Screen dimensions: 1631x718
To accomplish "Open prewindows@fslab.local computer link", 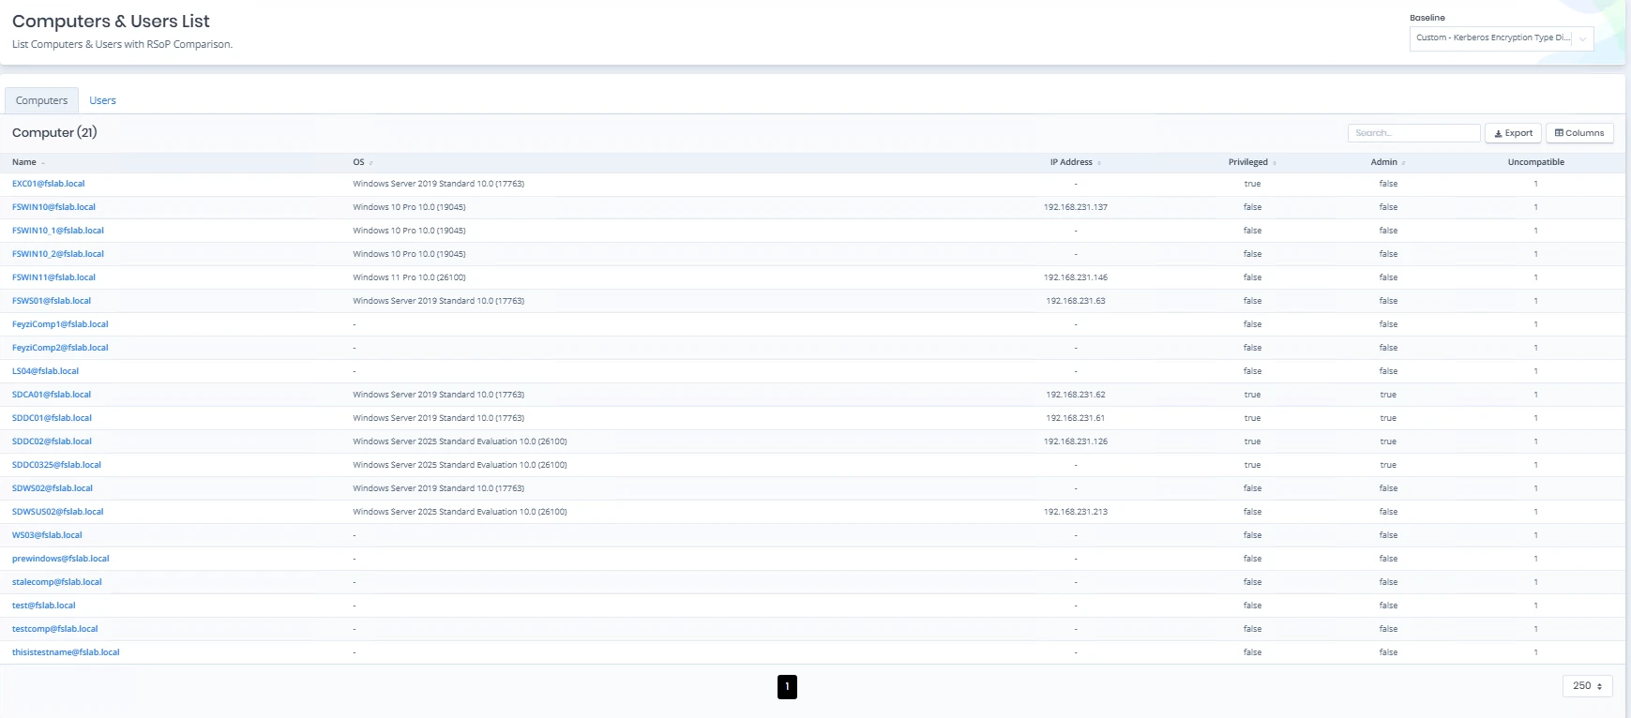I will coord(60,559).
